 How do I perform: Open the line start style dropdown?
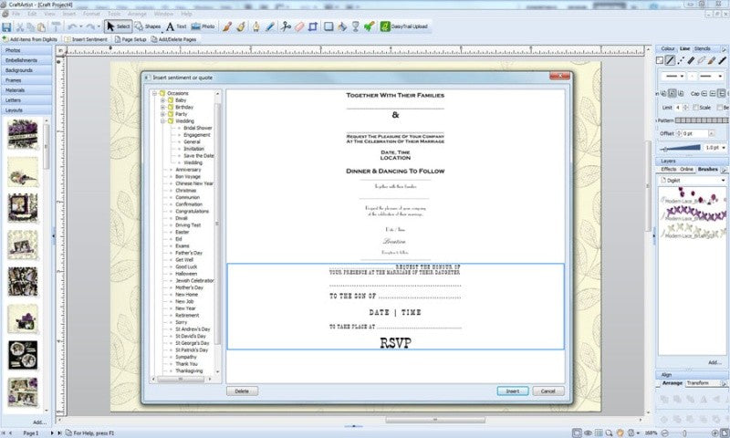tap(673, 76)
